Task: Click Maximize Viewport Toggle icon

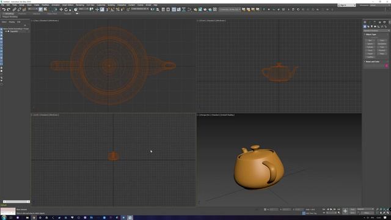Action: click(x=388, y=213)
